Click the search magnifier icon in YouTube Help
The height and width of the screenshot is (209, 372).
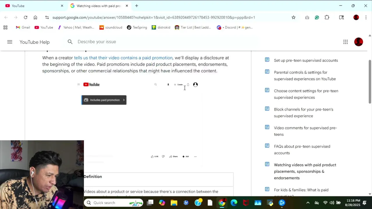click(70, 42)
